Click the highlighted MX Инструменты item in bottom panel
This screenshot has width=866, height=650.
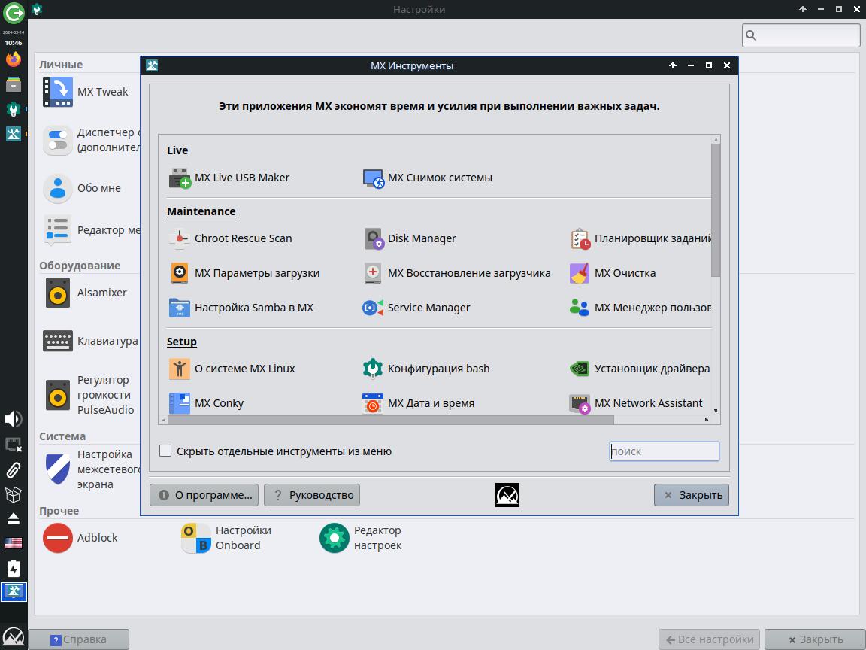(14, 591)
